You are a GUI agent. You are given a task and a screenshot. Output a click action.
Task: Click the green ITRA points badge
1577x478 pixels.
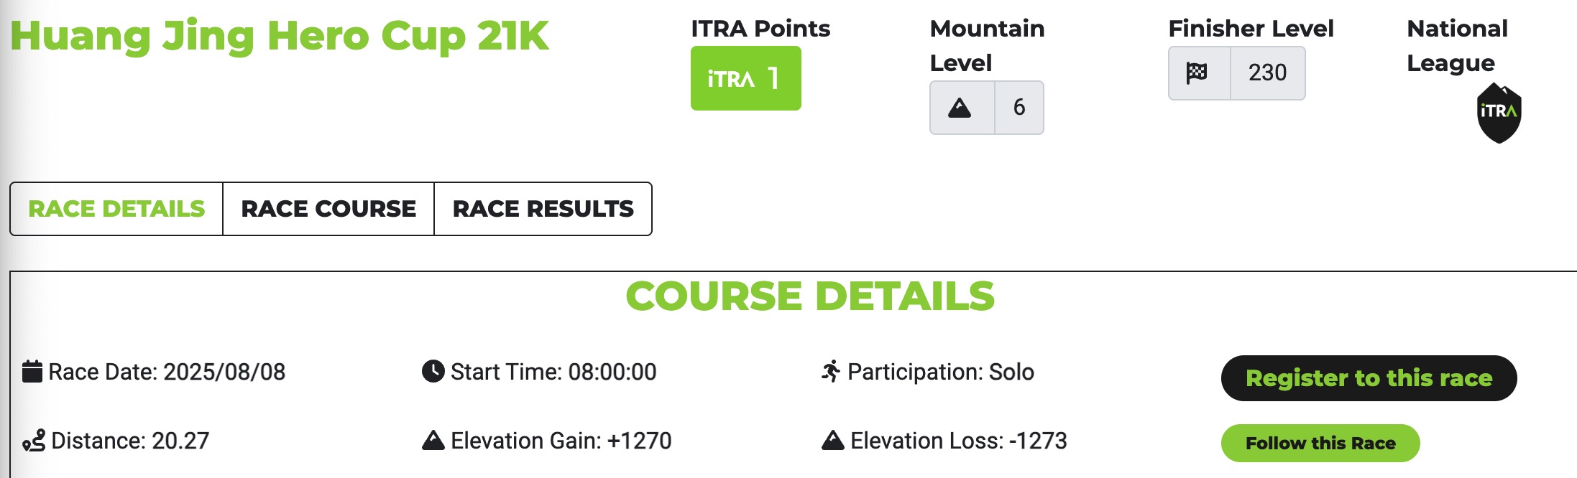point(745,78)
